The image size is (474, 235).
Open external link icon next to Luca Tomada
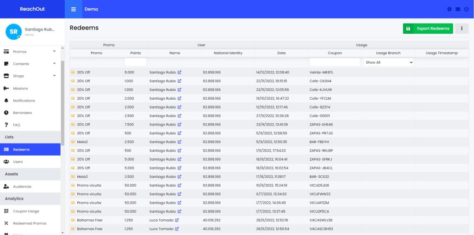[x=177, y=220]
